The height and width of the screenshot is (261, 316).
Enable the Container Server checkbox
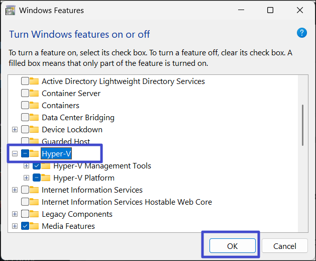25,93
